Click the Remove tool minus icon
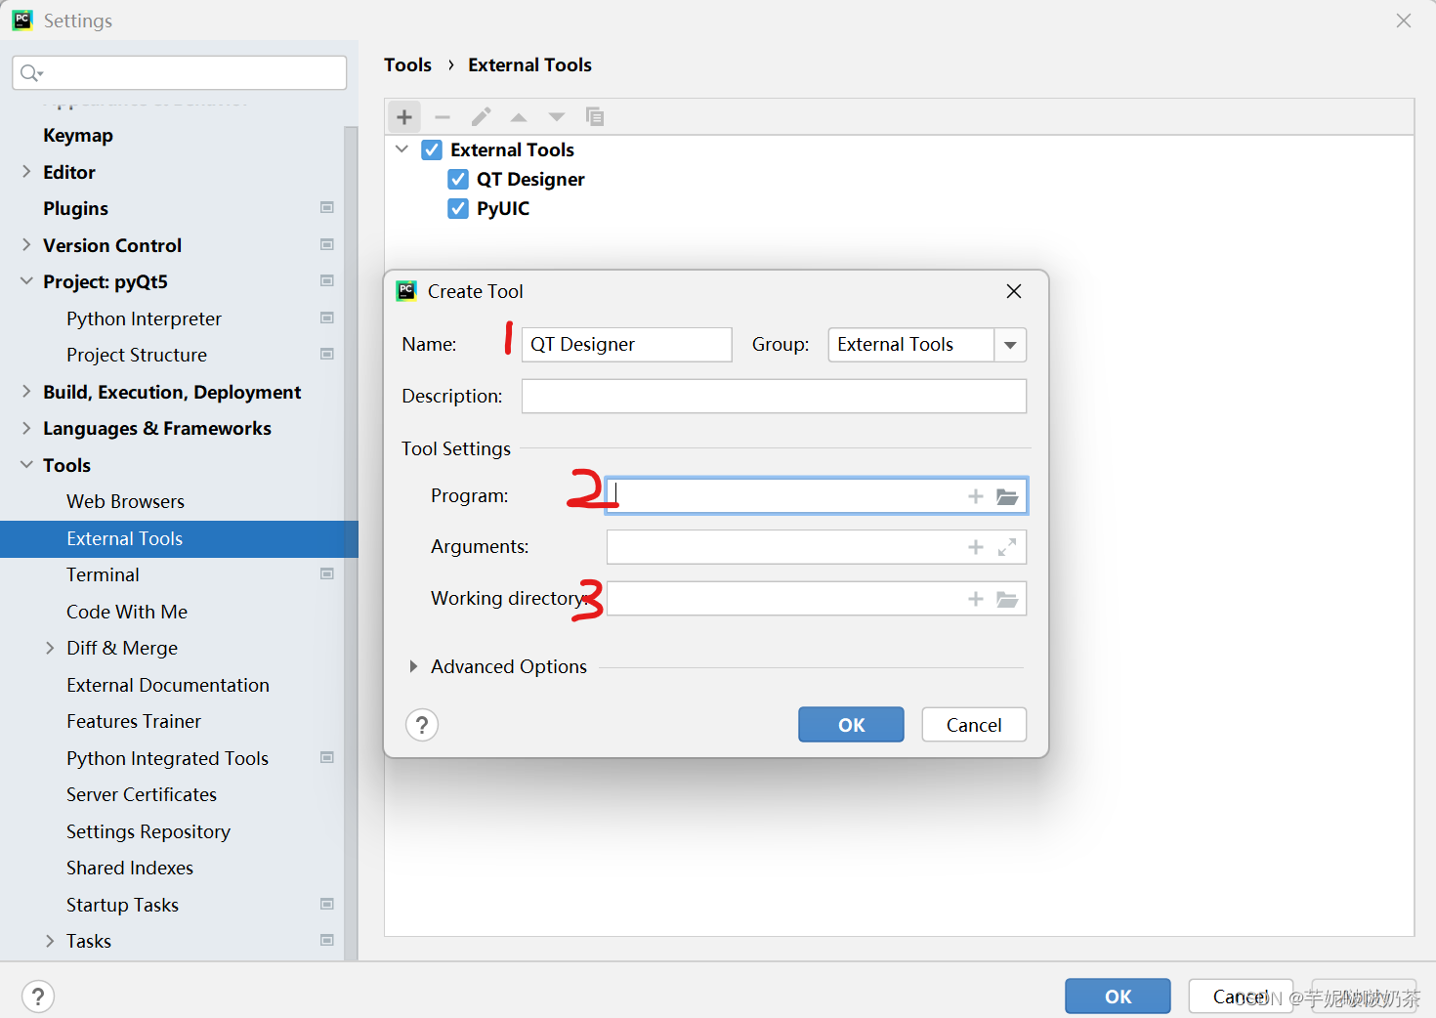 pyautogui.click(x=443, y=117)
